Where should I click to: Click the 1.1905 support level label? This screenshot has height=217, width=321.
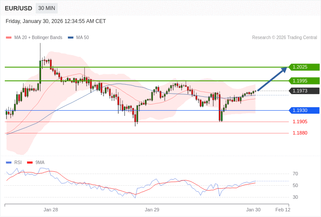[300, 122]
